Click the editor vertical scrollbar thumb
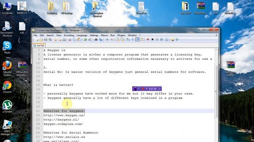 [x=216, y=92]
